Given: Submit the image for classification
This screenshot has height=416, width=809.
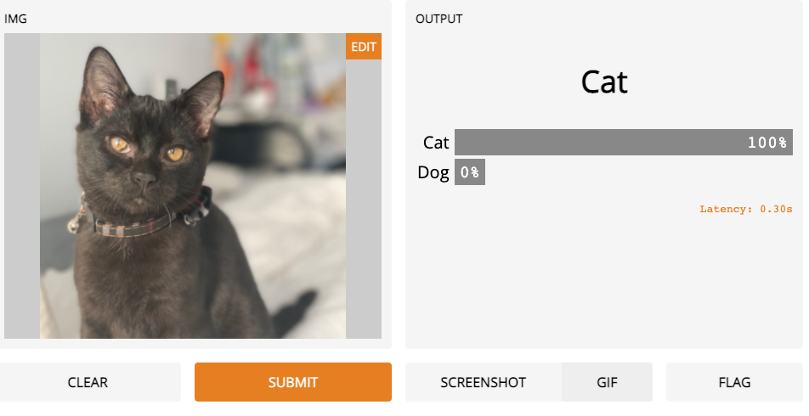Looking at the screenshot, I should pos(292,382).
